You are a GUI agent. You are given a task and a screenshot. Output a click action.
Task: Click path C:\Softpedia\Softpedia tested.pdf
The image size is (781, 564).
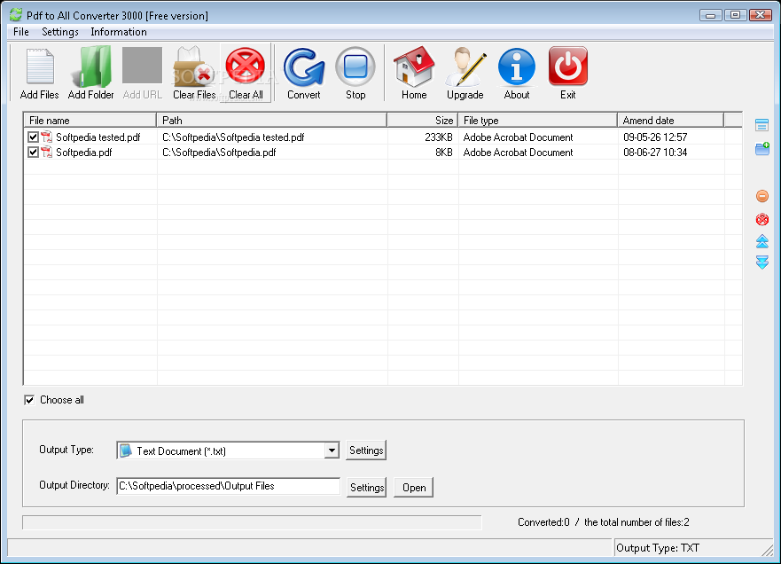pyautogui.click(x=233, y=137)
